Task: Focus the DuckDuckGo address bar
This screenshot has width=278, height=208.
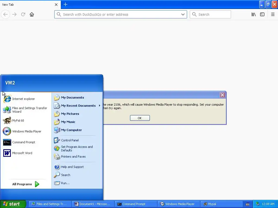Action: coord(121,15)
